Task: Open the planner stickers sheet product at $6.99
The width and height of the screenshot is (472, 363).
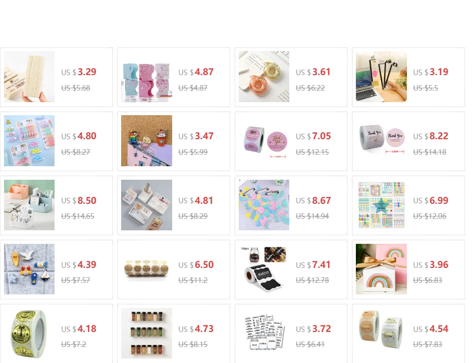Action: tap(381, 205)
